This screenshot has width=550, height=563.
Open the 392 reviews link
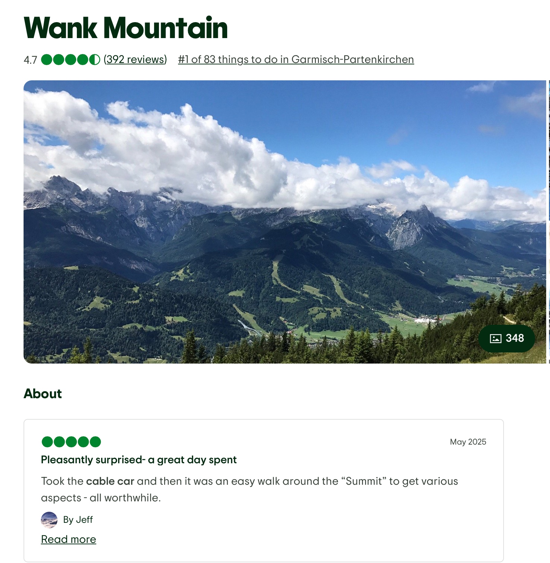(135, 60)
